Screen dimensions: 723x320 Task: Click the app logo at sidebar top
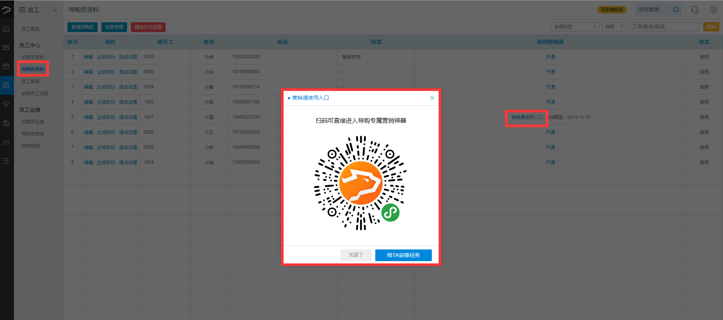click(x=6, y=10)
